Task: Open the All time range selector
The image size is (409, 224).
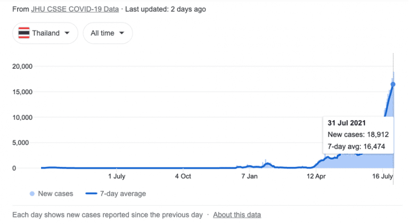Action: [108, 33]
